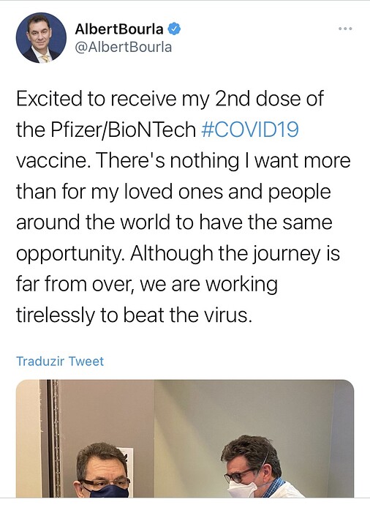Open the @AlbertBourla handle
The image size is (370, 505).
pyautogui.click(x=124, y=48)
